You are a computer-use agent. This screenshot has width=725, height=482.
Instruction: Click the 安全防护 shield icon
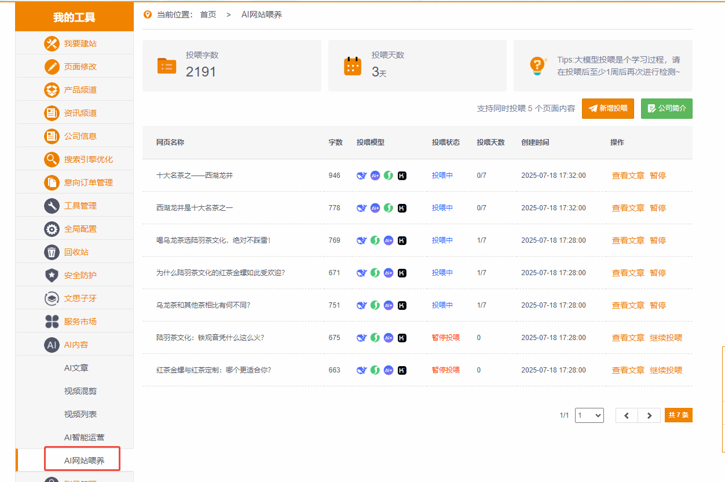point(52,275)
